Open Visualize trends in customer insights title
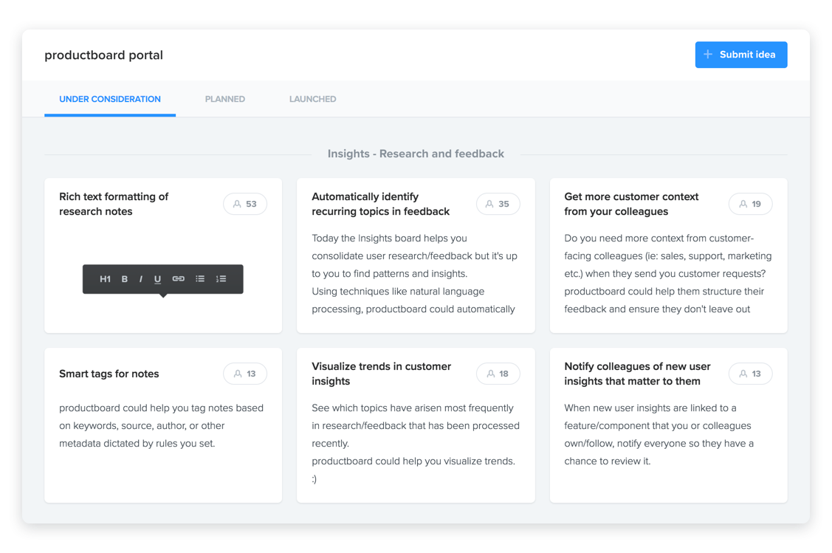 point(381,374)
